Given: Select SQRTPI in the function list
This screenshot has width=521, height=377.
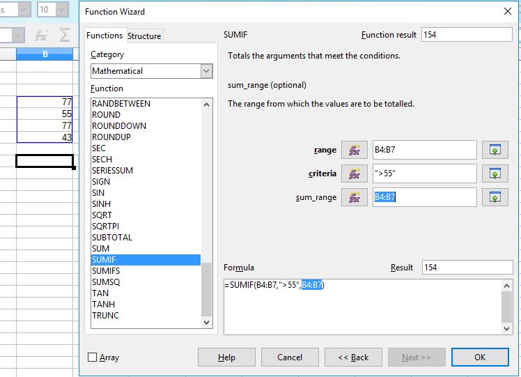Looking at the screenshot, I should (146, 226).
